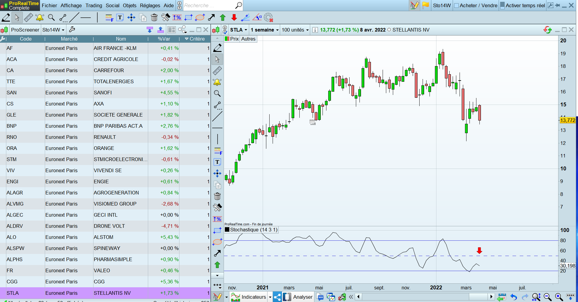Image resolution: width=578 pixels, height=302 pixels.
Task: Select the angle measurement tool in top toolbar
Action: (257, 18)
